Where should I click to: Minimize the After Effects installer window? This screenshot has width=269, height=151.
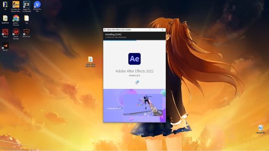point(150,30)
